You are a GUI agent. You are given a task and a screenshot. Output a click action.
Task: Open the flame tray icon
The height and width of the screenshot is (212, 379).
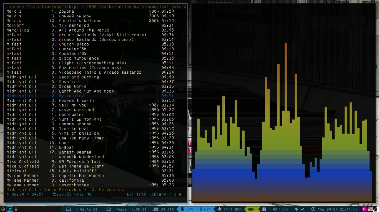pos(365,209)
